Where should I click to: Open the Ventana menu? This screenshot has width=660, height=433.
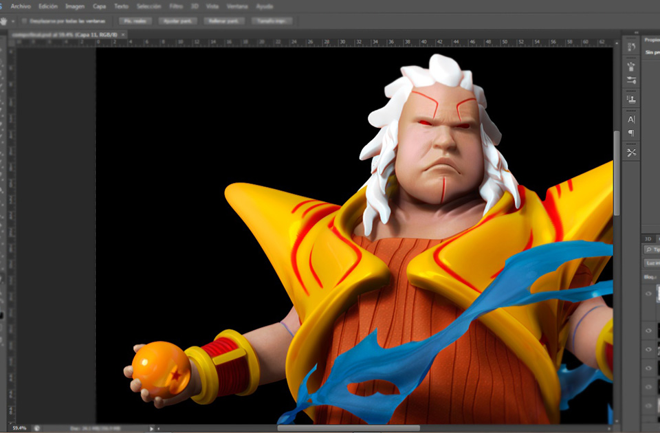pos(237,6)
